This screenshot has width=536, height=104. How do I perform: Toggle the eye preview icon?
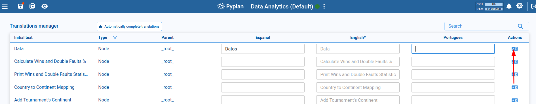click(45, 6)
